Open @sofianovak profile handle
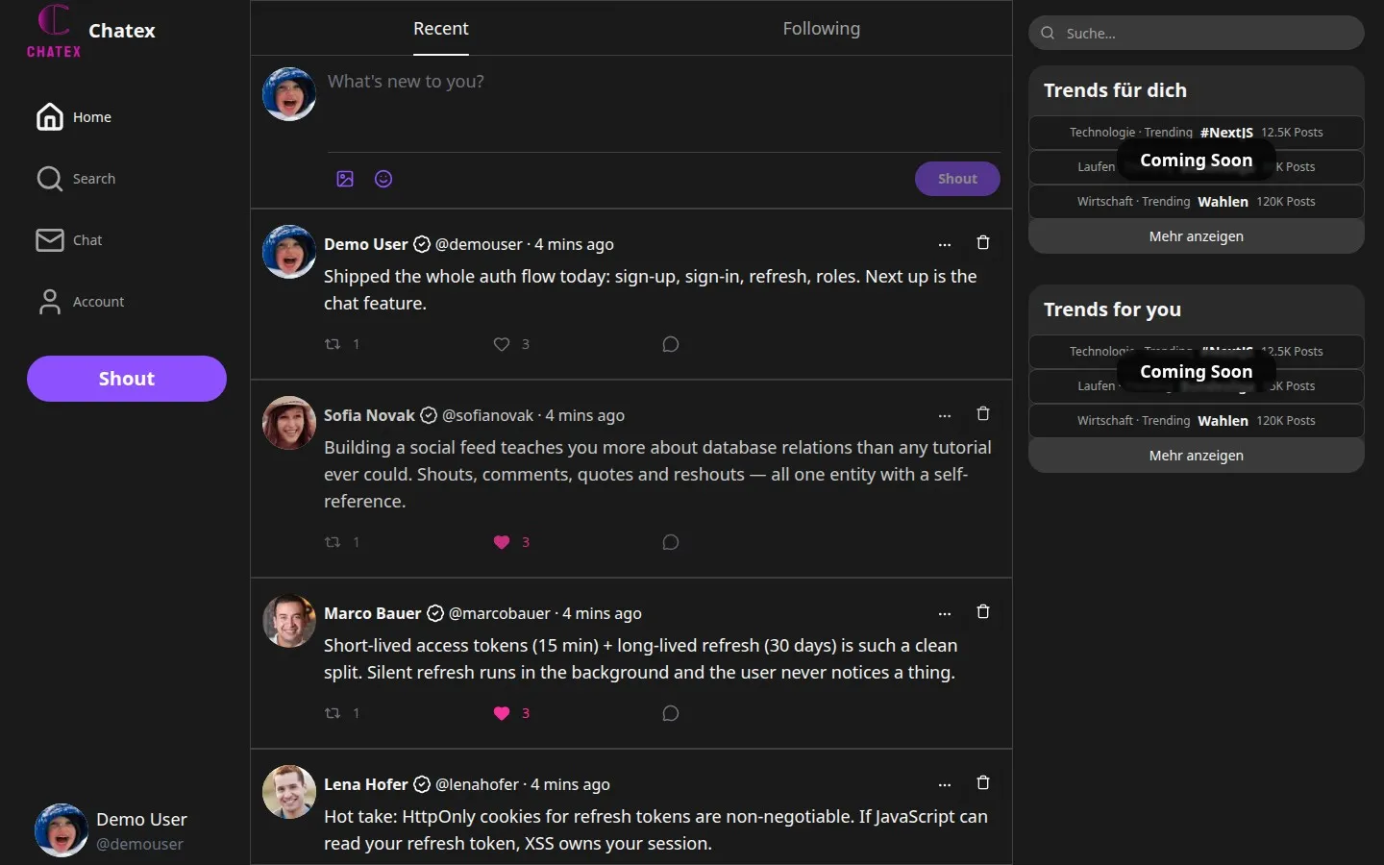The image size is (1384, 865). point(487,415)
